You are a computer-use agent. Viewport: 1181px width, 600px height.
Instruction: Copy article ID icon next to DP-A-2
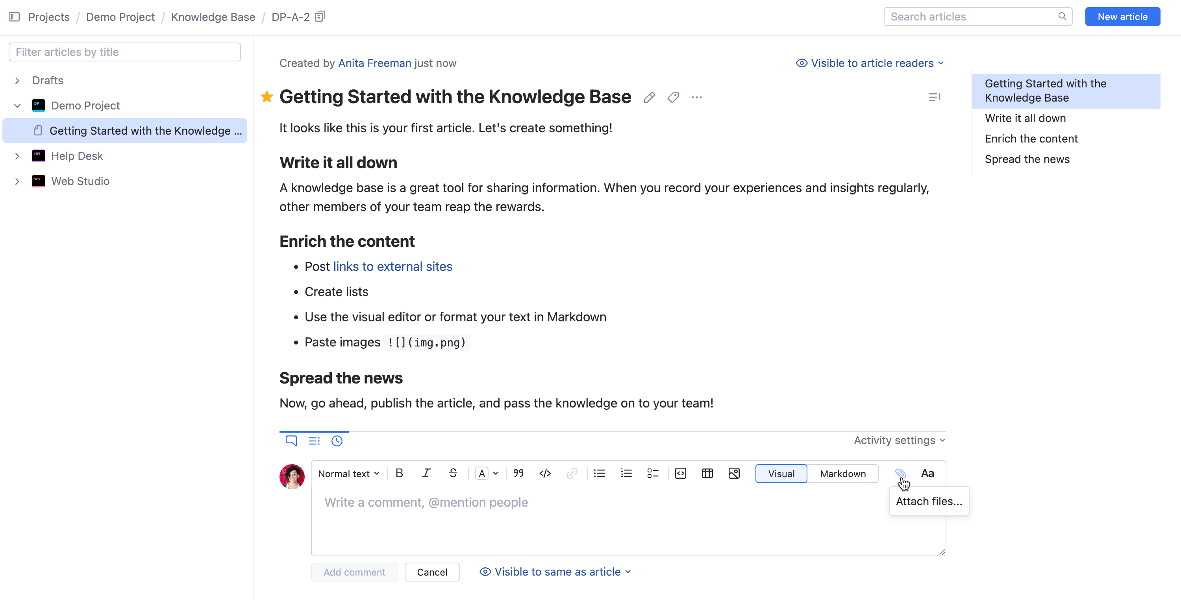320,17
